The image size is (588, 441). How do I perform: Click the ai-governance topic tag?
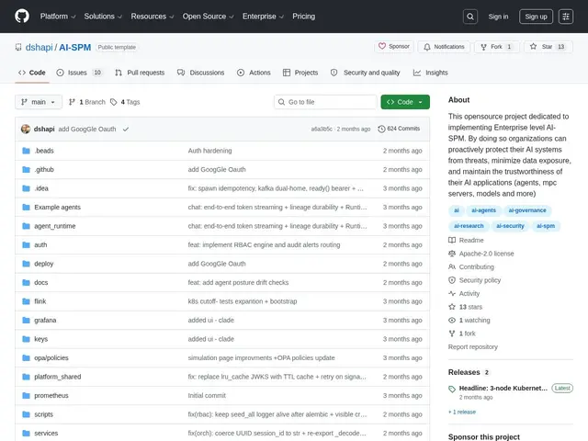pos(527,210)
